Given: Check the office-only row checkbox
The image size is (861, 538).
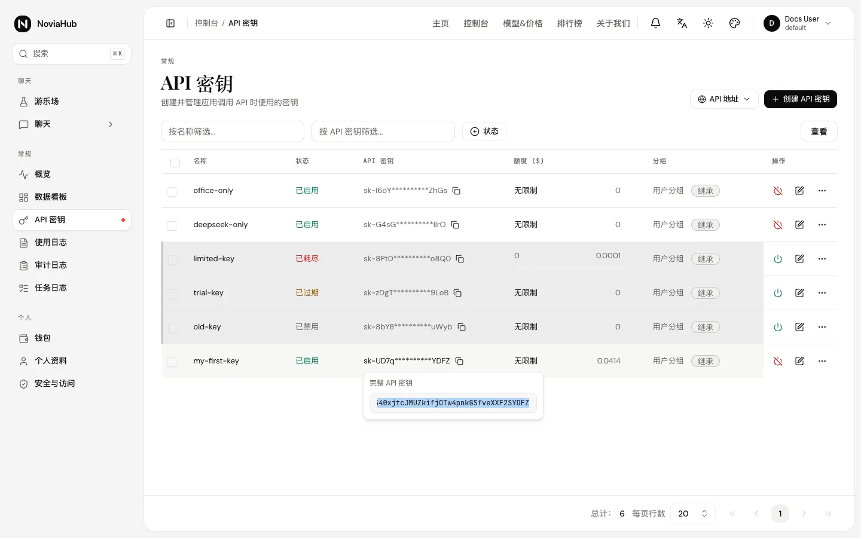Looking at the screenshot, I should pyautogui.click(x=172, y=192).
